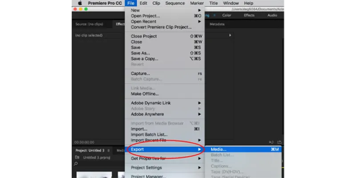Expand the Open Recent submenu

coord(165,21)
